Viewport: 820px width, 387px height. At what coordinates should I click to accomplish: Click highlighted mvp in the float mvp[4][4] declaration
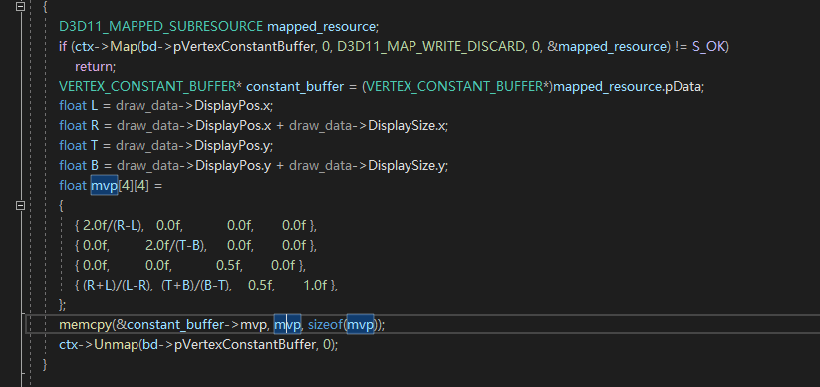pyautogui.click(x=104, y=186)
